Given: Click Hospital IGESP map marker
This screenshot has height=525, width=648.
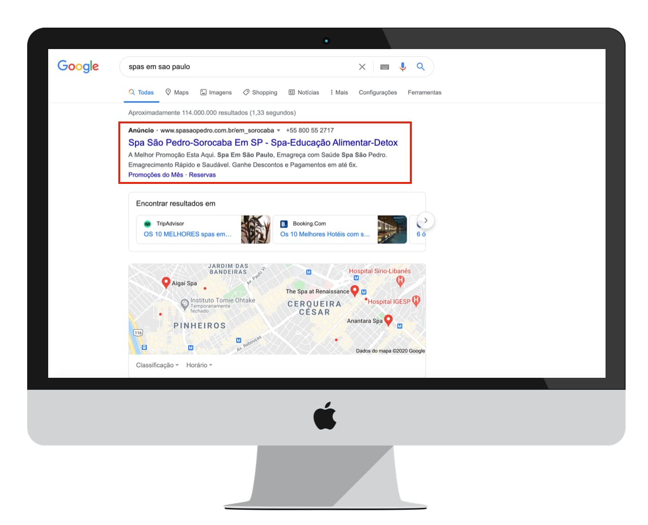Looking at the screenshot, I should [x=416, y=301].
